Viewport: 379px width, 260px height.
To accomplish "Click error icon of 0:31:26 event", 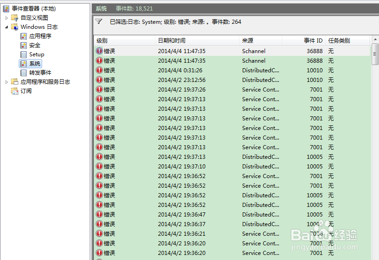I will [x=99, y=70].
